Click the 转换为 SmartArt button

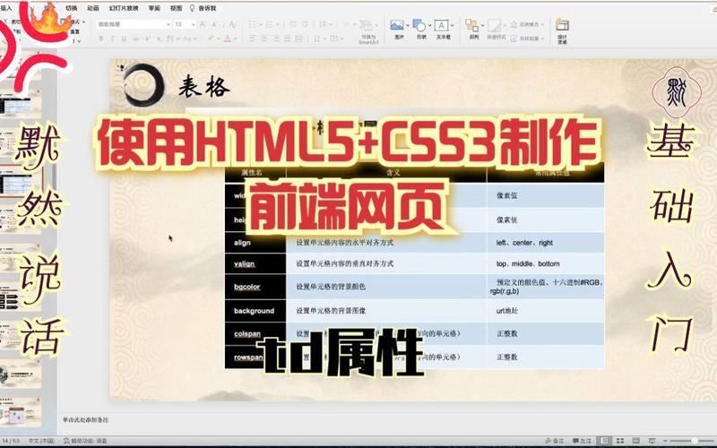(368, 32)
